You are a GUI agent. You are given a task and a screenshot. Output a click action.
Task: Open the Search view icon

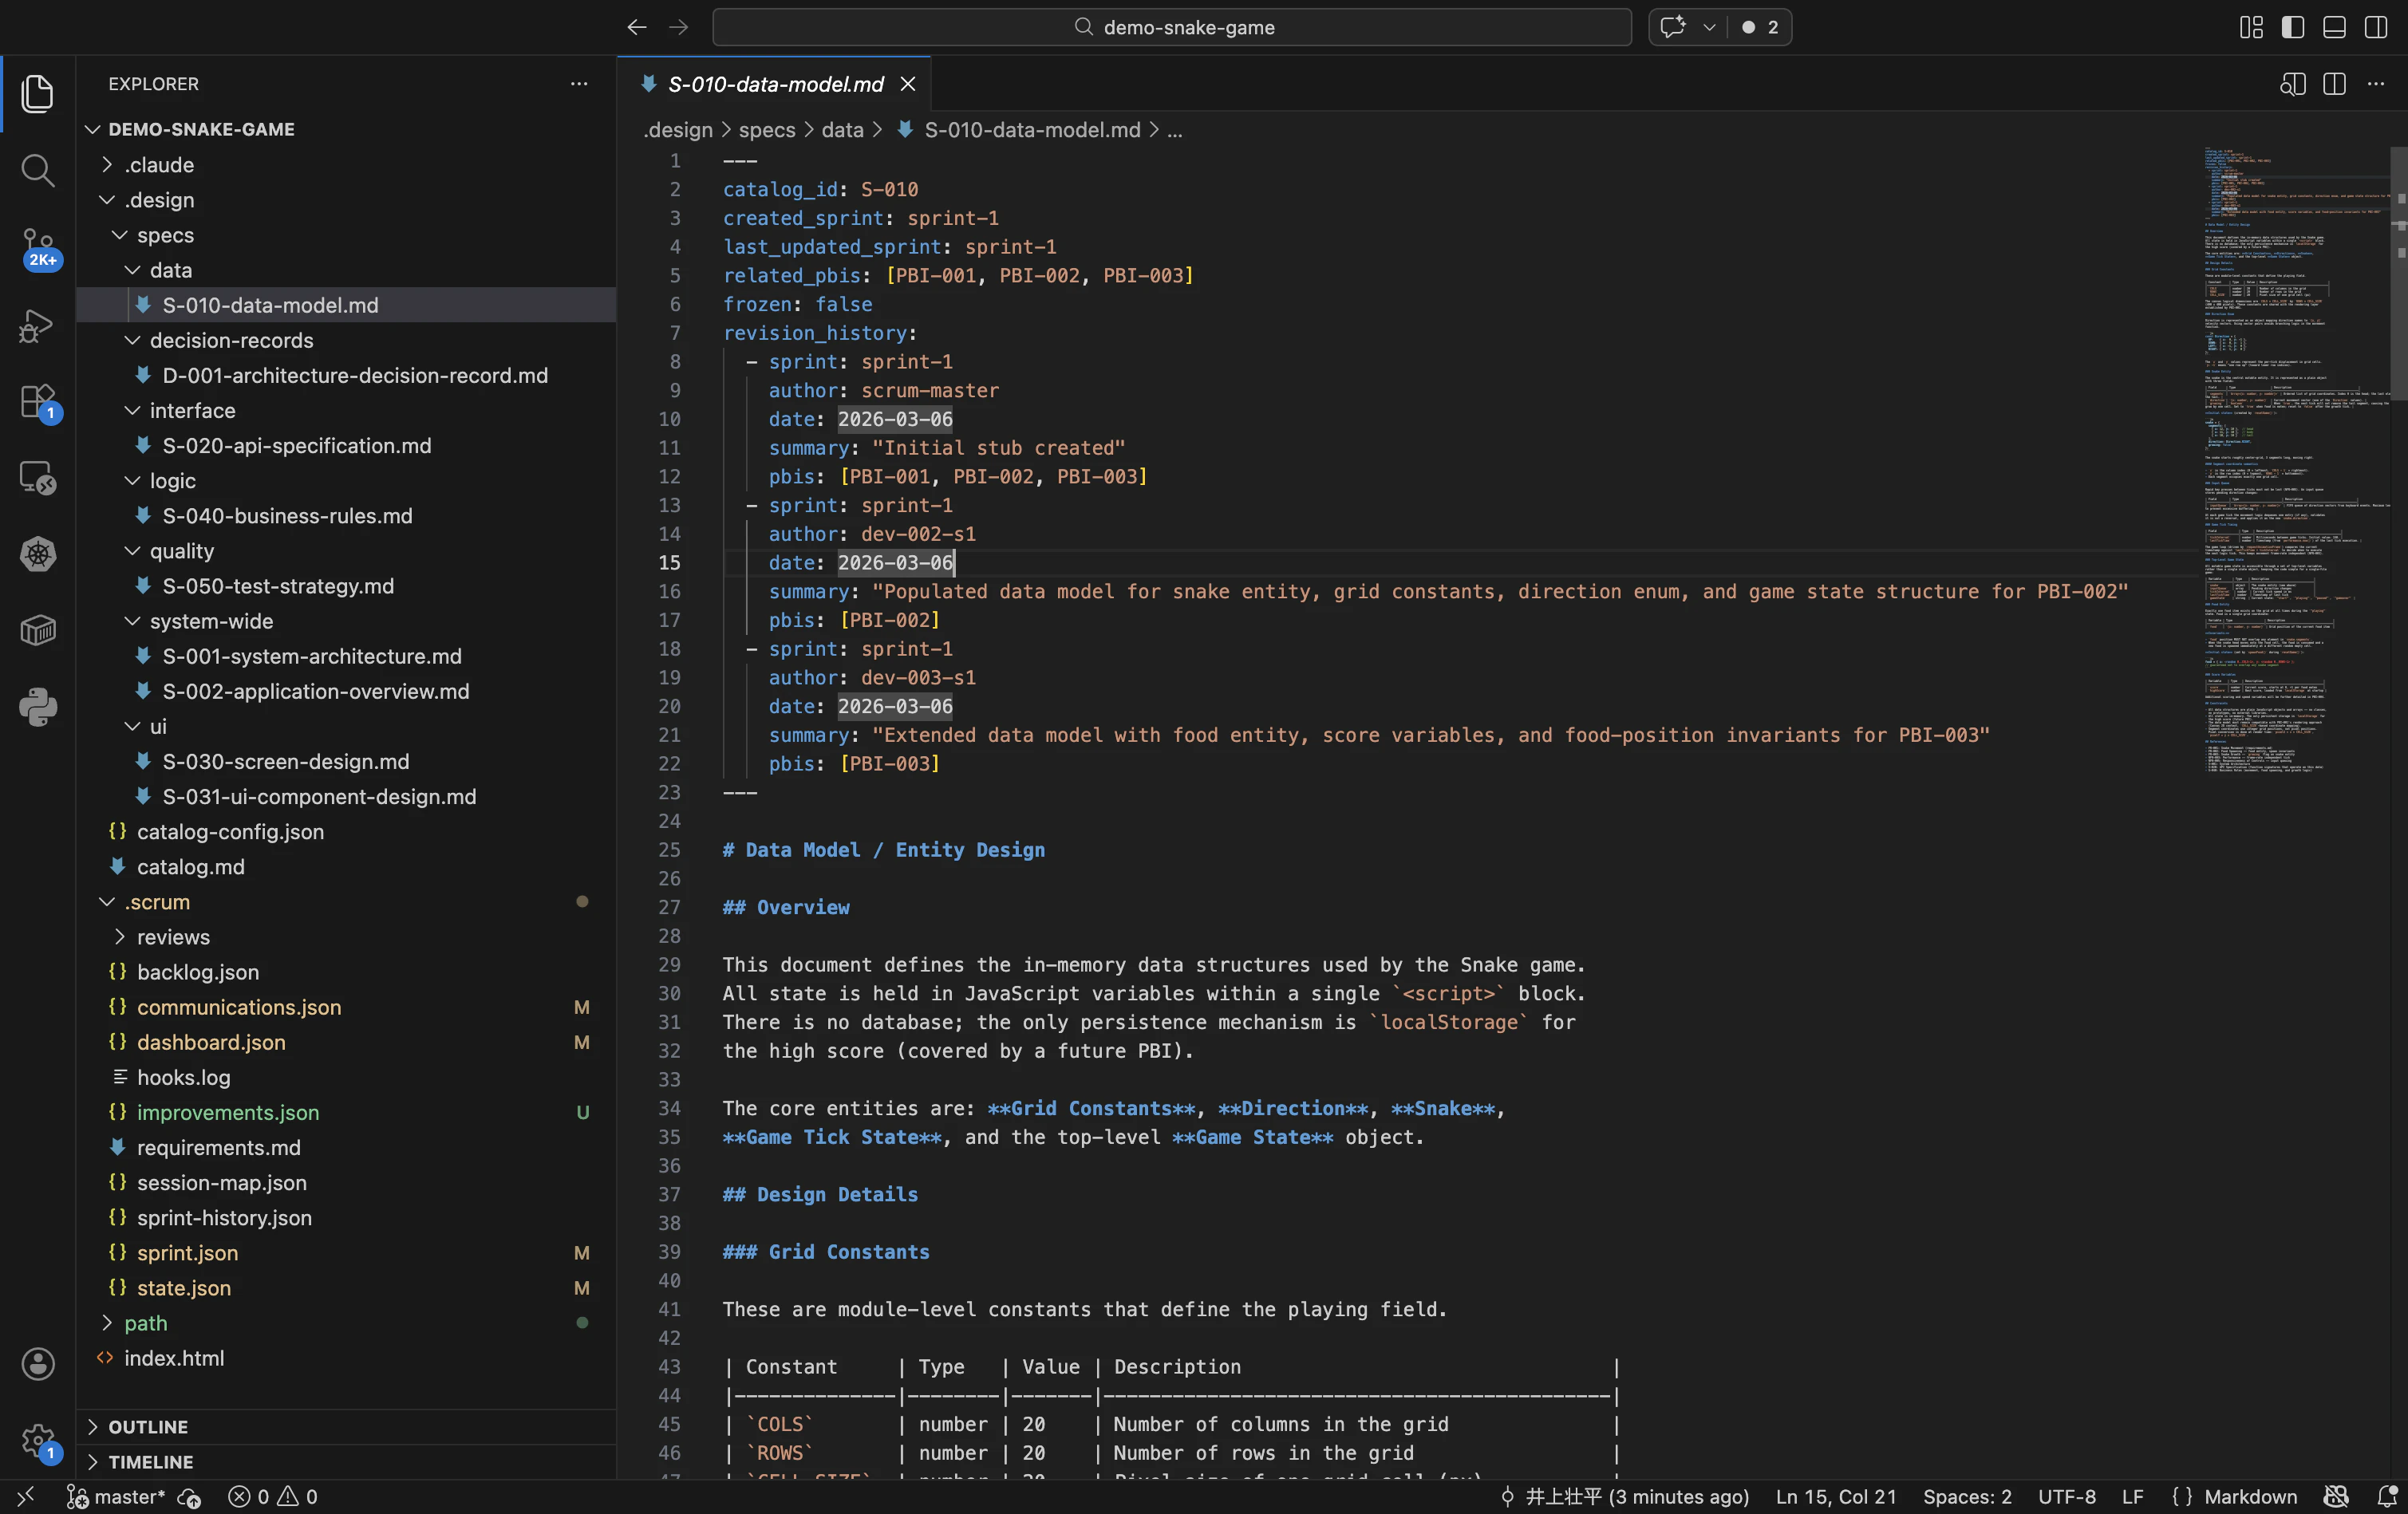(37, 170)
